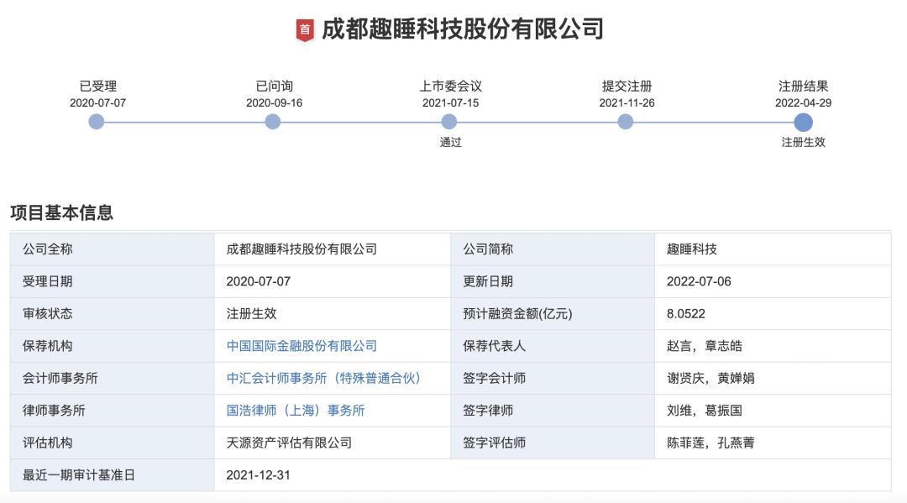Click the 提交注册 timeline node
The image size is (907, 503).
tap(624, 122)
